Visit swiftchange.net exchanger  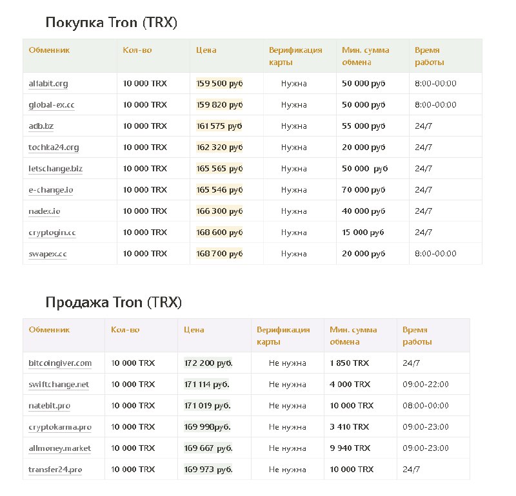(x=59, y=385)
